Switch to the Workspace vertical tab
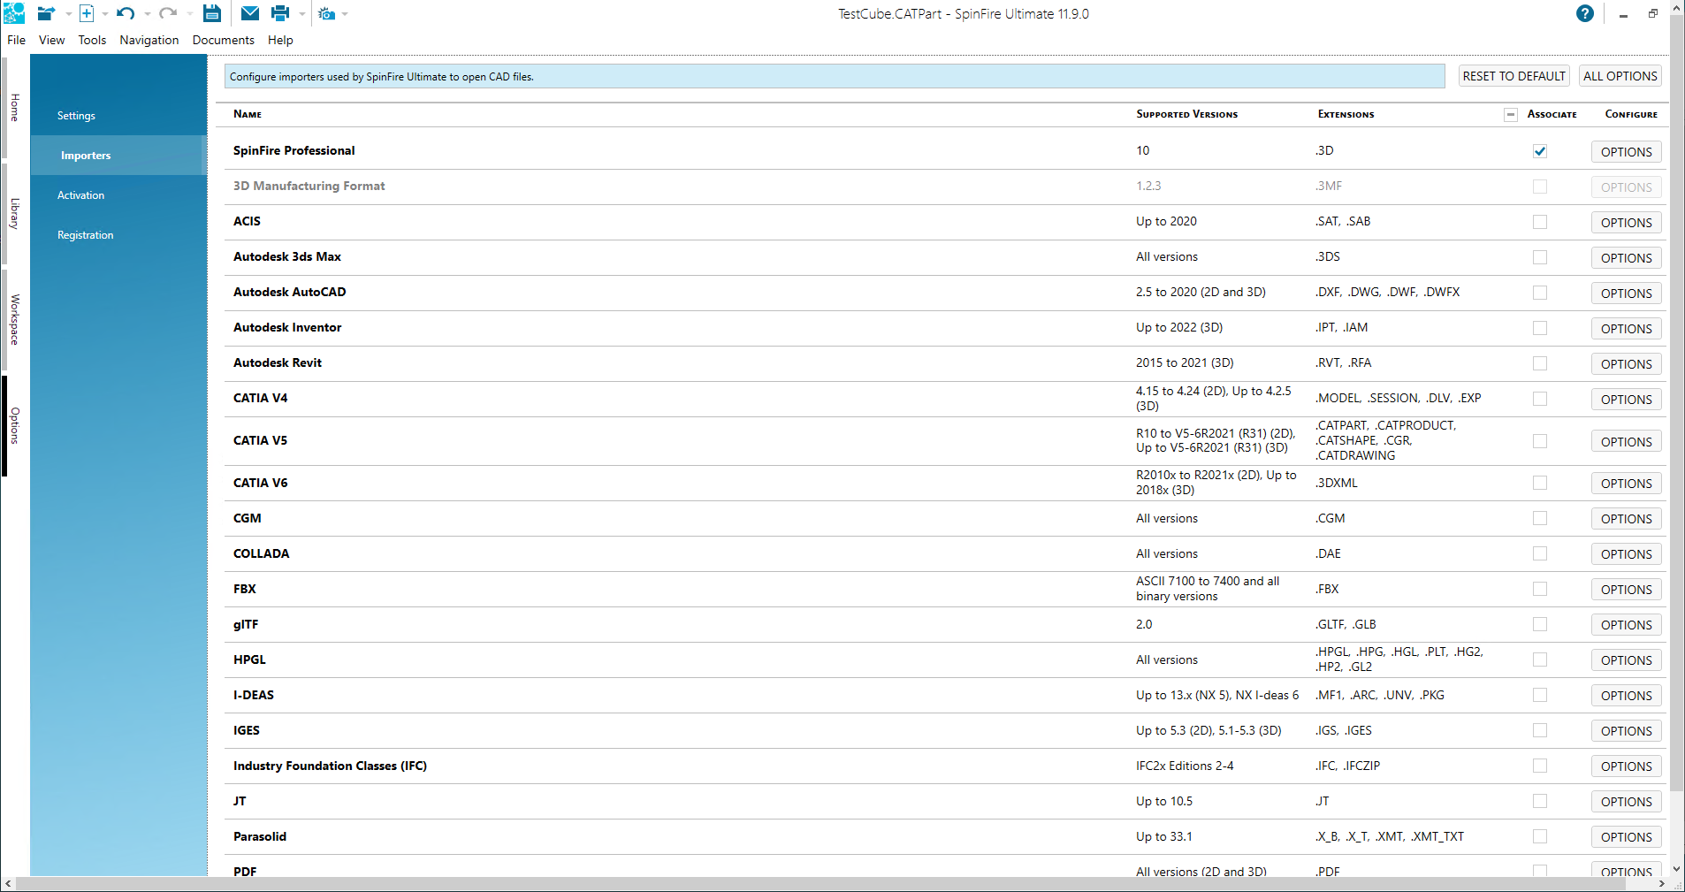 [14, 319]
